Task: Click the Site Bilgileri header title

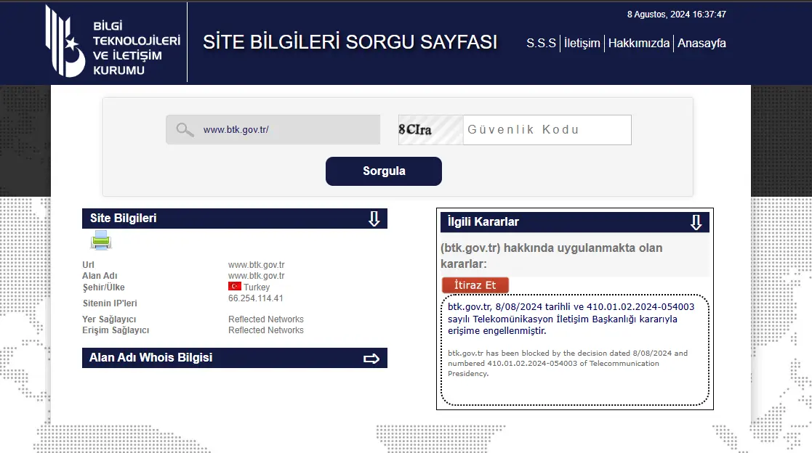Action: 124,219
